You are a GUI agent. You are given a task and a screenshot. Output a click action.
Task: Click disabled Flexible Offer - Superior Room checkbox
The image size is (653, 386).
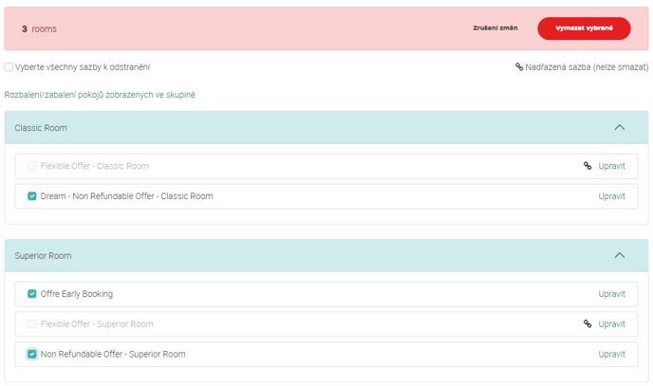32,323
